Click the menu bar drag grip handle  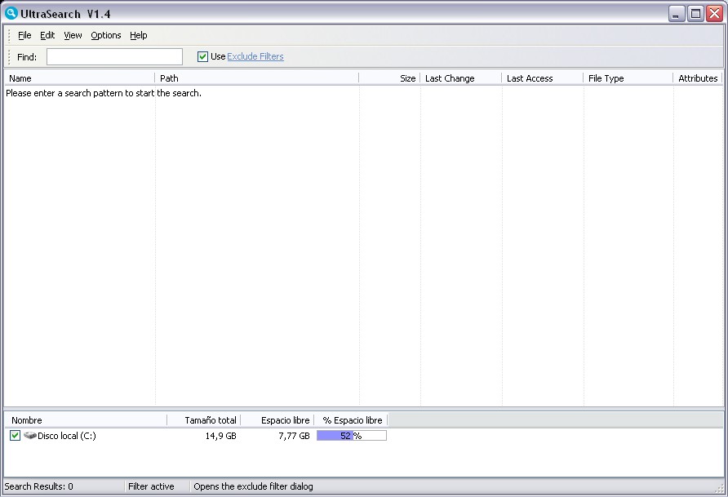pyautogui.click(x=9, y=35)
